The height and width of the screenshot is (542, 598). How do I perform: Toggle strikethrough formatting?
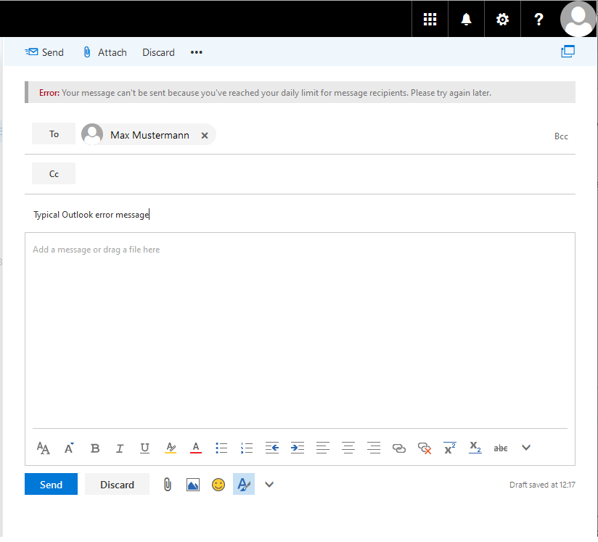(500, 448)
